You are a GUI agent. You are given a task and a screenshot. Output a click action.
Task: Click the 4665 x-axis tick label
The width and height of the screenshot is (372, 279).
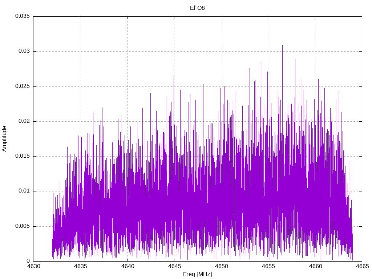(362, 266)
